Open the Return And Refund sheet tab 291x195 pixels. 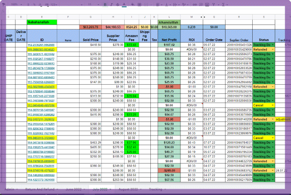click(x=38, y=189)
